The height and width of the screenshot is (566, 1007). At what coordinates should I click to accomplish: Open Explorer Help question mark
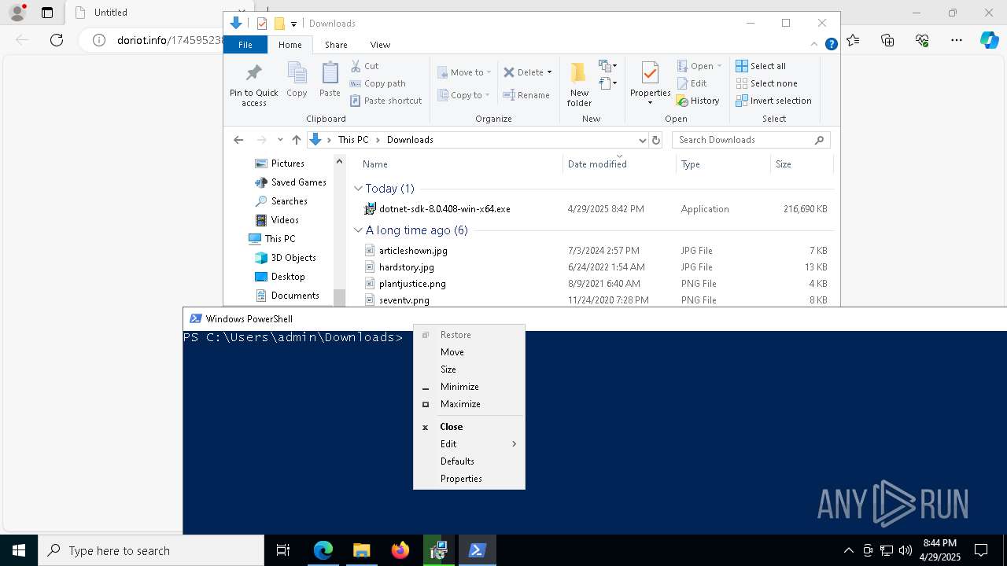(x=831, y=45)
